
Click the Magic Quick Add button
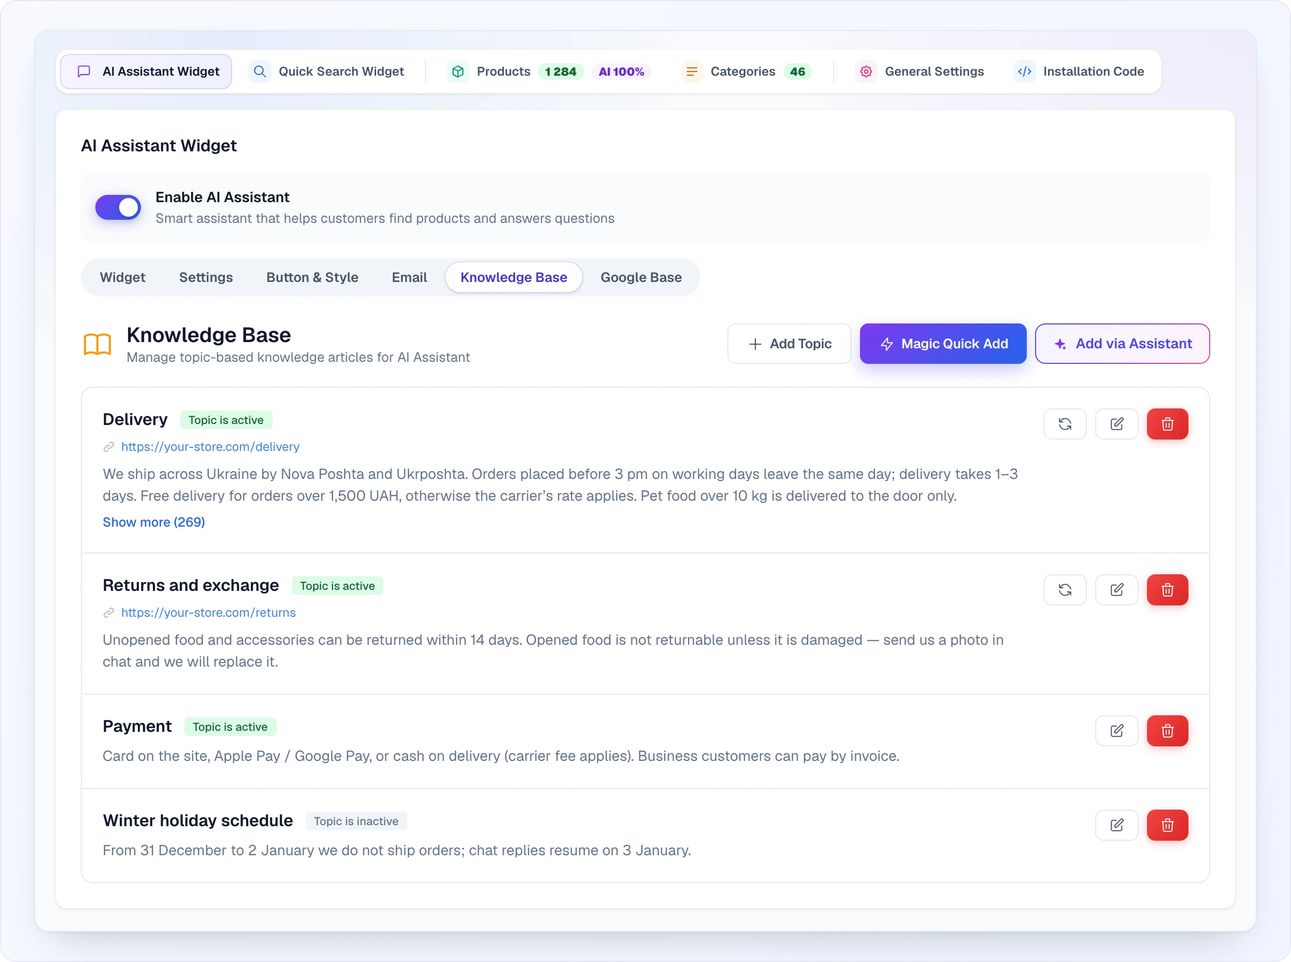(x=943, y=344)
